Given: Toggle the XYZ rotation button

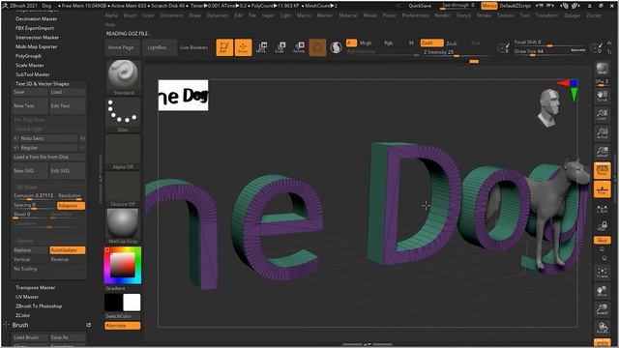Looking at the screenshot, I should pos(602,240).
